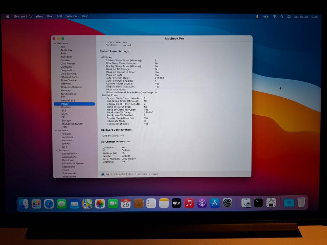This screenshot has width=327, height=245.
Task: Open the Messages app icon
Action: pos(62,204)
